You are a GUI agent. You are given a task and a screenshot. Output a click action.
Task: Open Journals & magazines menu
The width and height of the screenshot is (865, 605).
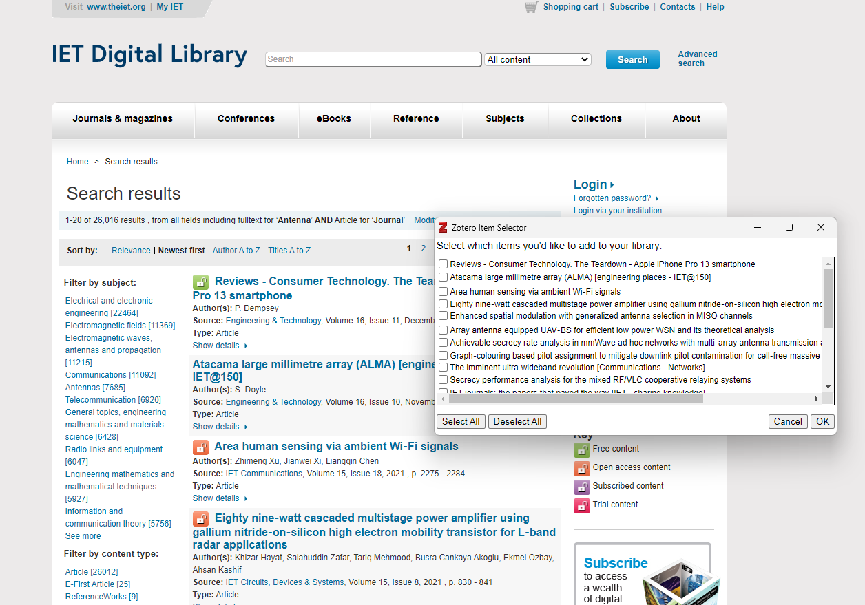pos(123,118)
